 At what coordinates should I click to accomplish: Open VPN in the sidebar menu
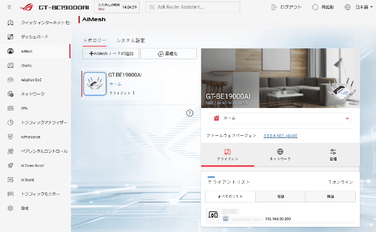pos(24,108)
